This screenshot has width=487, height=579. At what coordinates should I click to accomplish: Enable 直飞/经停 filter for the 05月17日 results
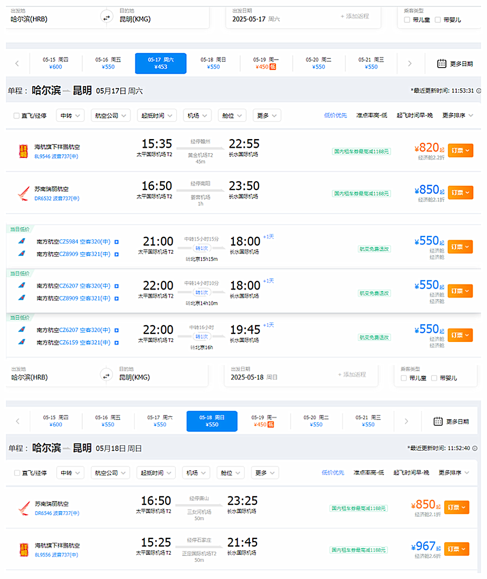tap(16, 116)
